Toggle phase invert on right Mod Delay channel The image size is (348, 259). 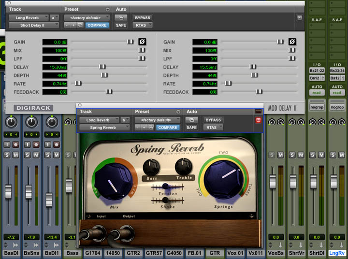292,42
